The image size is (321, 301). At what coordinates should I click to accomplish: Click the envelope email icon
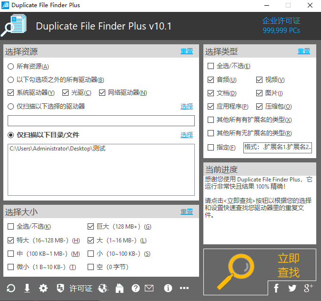pos(149,288)
